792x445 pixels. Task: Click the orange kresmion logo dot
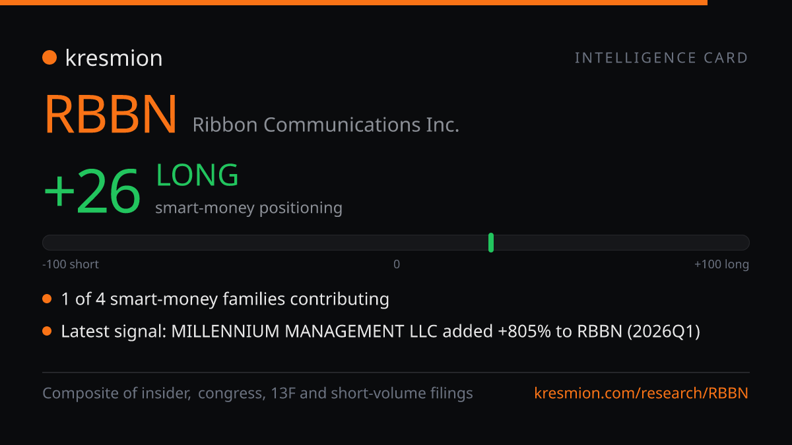[x=49, y=58]
